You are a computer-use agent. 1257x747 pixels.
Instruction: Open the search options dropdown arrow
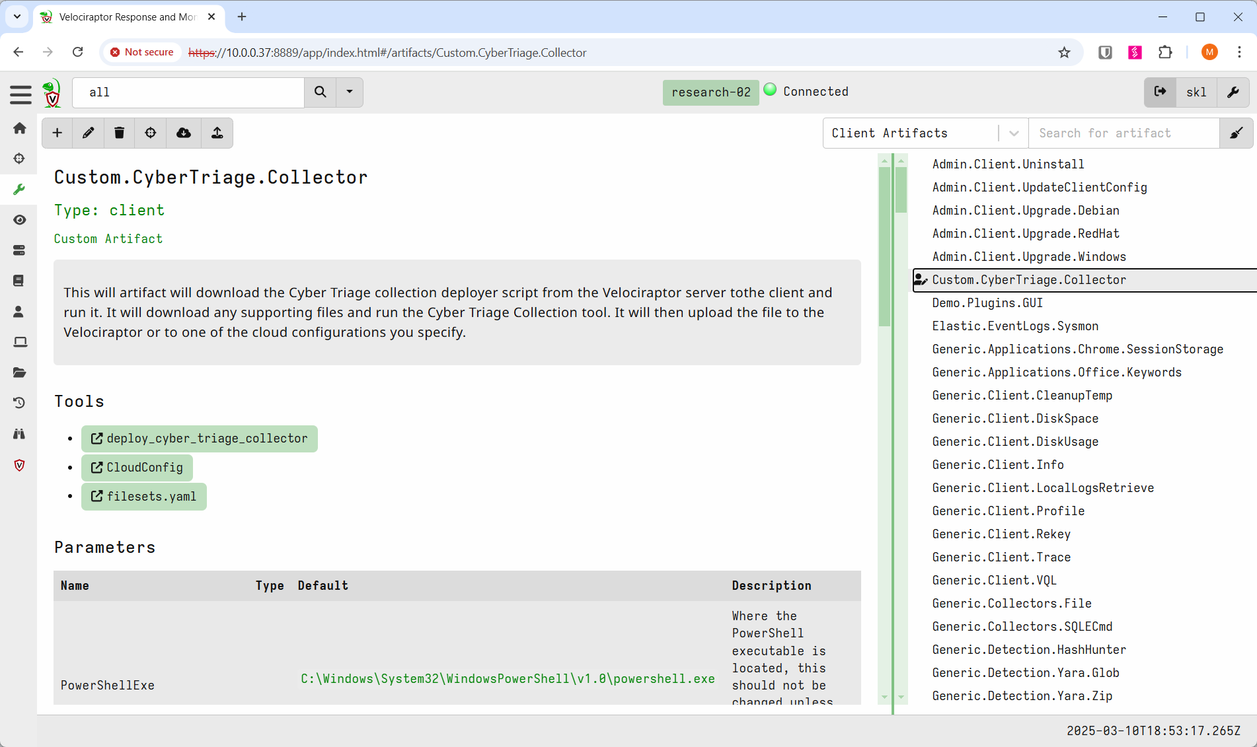tap(350, 92)
